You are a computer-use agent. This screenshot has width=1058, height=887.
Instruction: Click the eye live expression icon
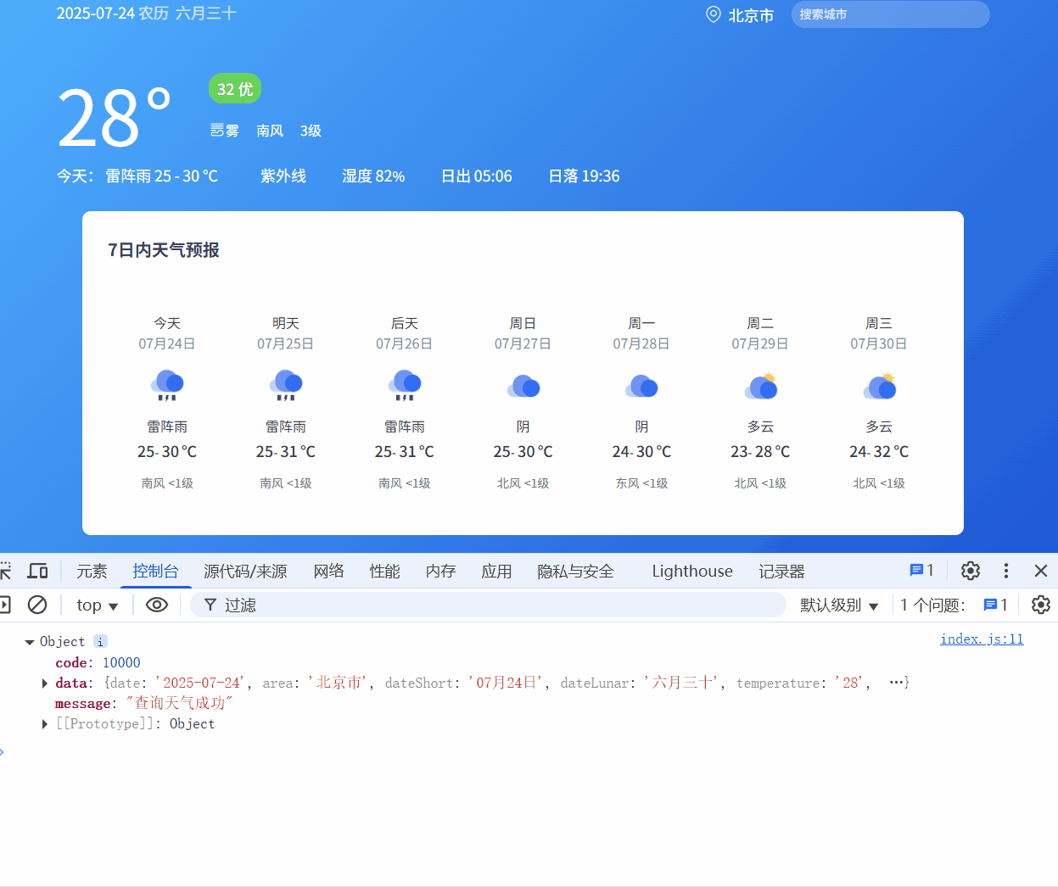(157, 605)
